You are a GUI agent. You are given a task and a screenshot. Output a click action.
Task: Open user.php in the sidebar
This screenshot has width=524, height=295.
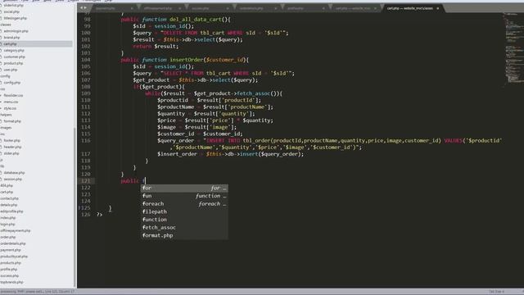click(x=11, y=70)
